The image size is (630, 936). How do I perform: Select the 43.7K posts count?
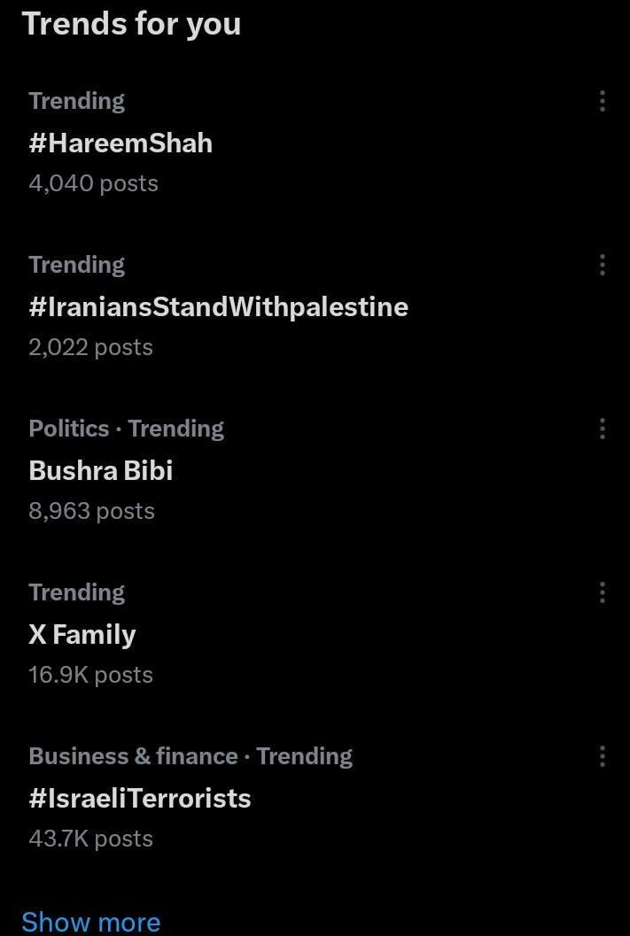pyautogui.click(x=90, y=839)
